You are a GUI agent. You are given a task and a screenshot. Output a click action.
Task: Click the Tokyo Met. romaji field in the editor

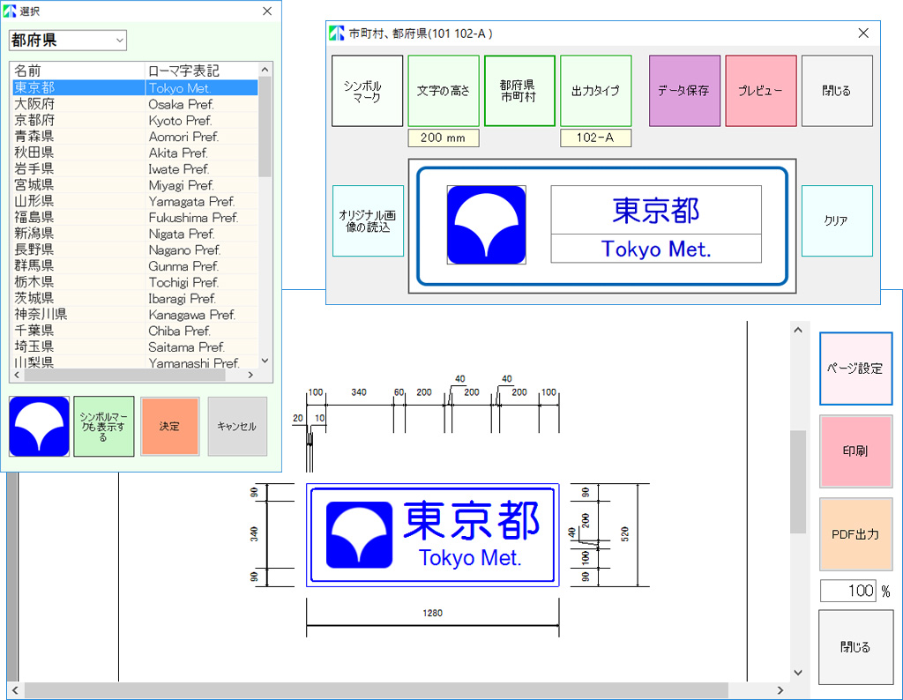click(656, 249)
